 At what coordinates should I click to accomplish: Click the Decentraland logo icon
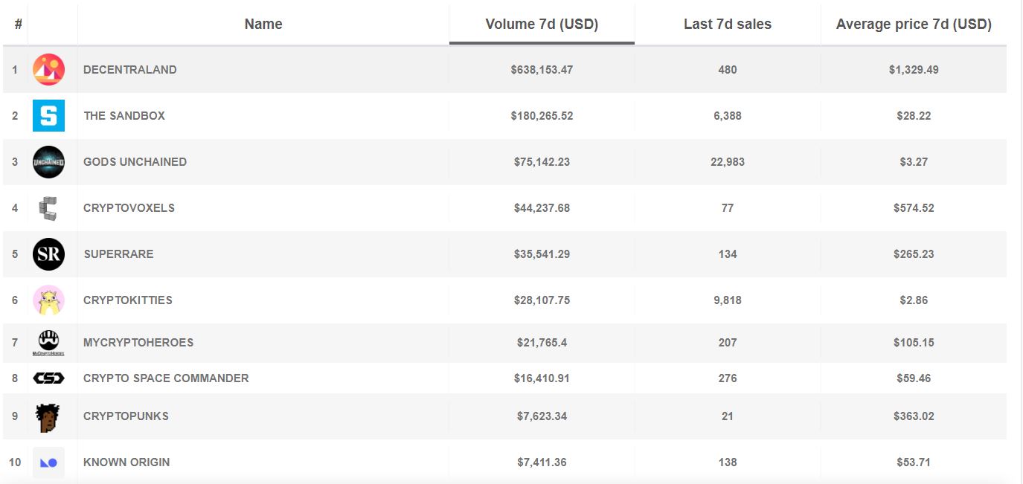click(48, 70)
